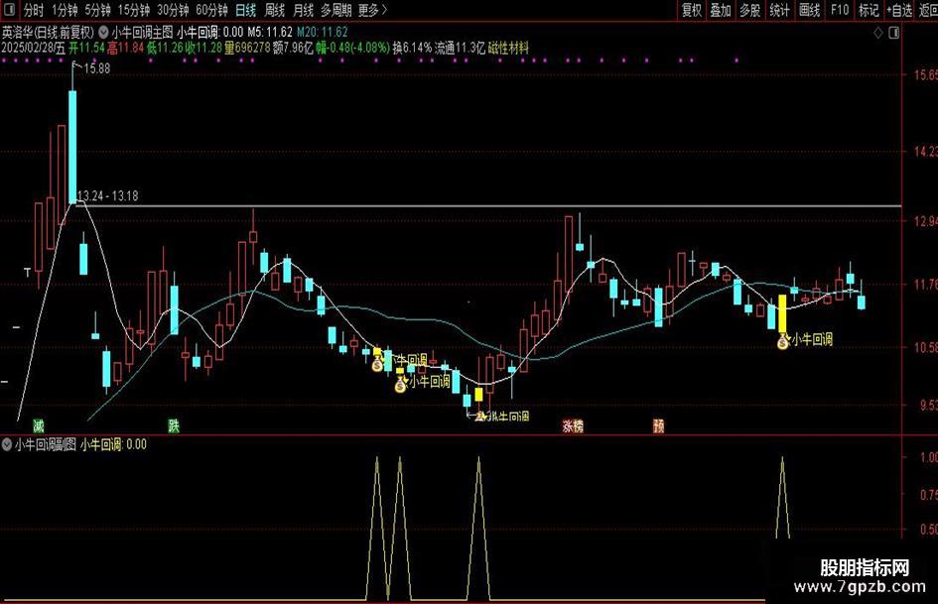Image resolution: width=938 pixels, height=604 pixels.
Task: Click the 跌 event marker on timeline
Action: 174,426
